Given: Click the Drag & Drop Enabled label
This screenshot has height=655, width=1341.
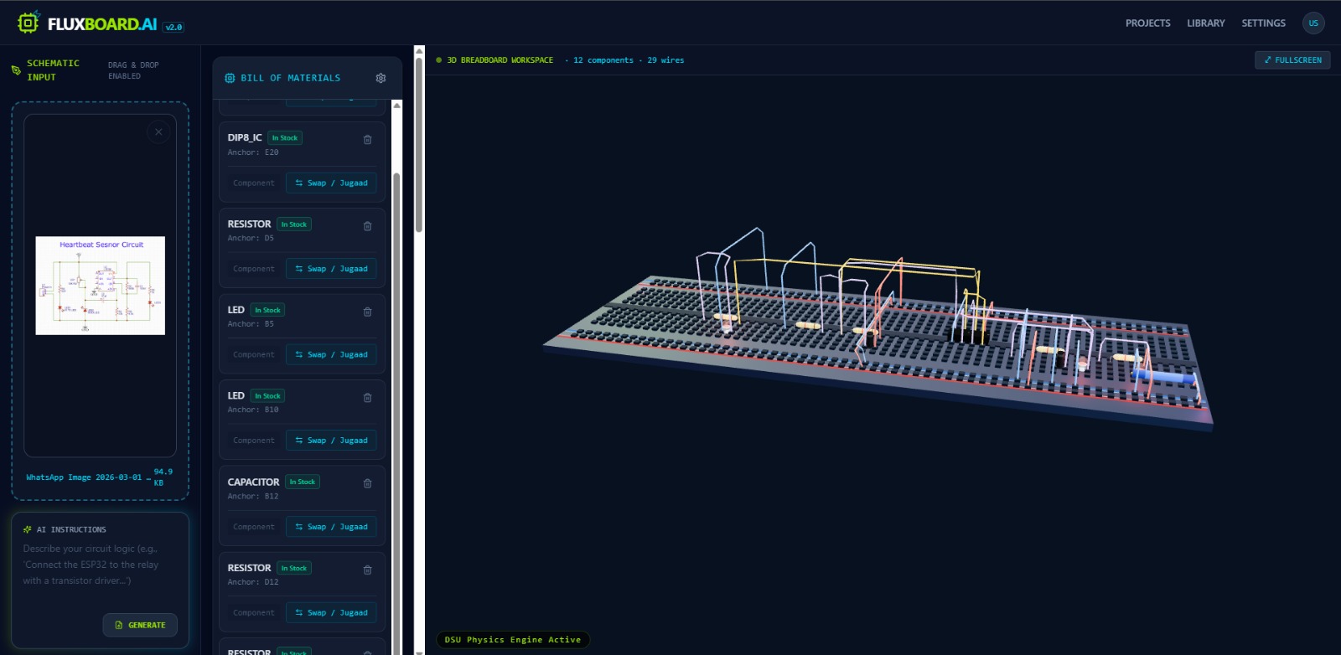Looking at the screenshot, I should click(133, 70).
